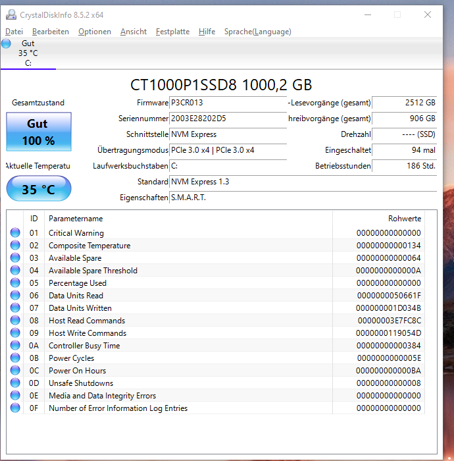Open the Hilfe menu
The height and width of the screenshot is (461, 454).
pos(207,32)
